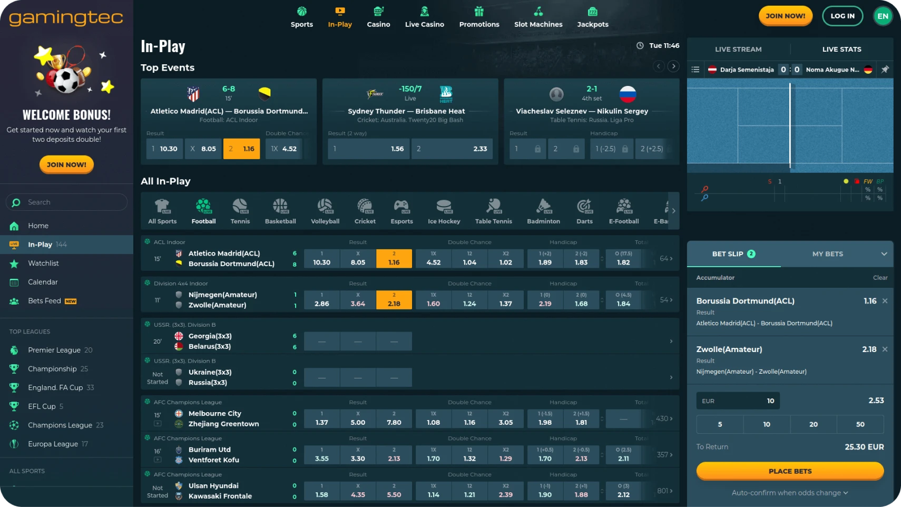
Task: Switch to the Live Stream tab
Action: point(738,49)
